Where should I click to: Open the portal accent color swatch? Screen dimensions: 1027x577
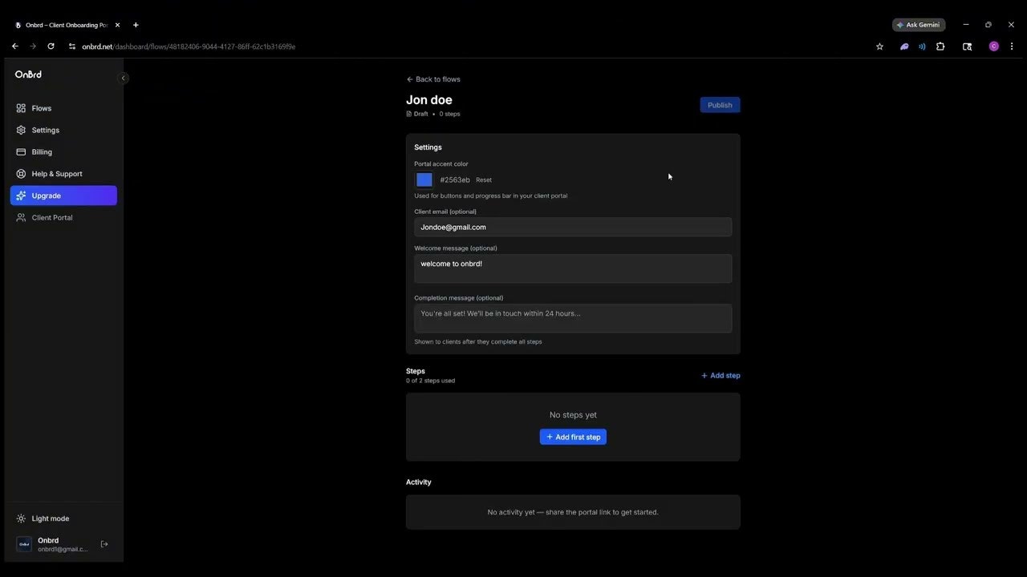coord(424,180)
